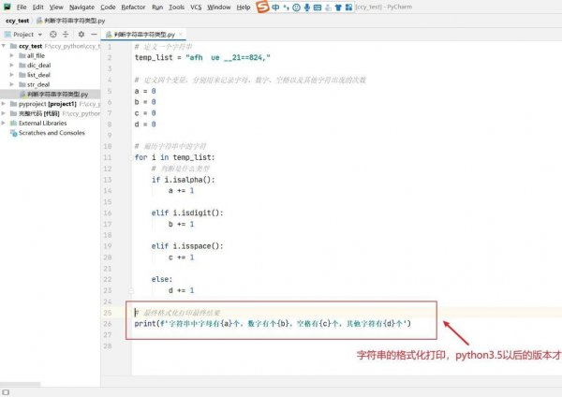
Task: Open the Refactor menu
Action: point(133,7)
